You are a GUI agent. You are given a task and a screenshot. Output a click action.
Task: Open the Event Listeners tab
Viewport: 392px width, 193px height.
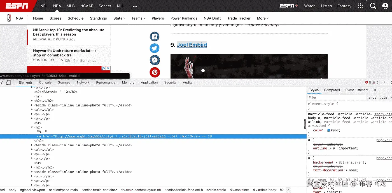[357, 90]
